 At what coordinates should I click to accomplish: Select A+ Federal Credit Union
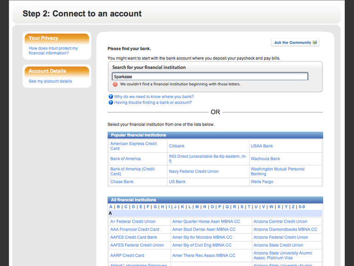(133, 221)
